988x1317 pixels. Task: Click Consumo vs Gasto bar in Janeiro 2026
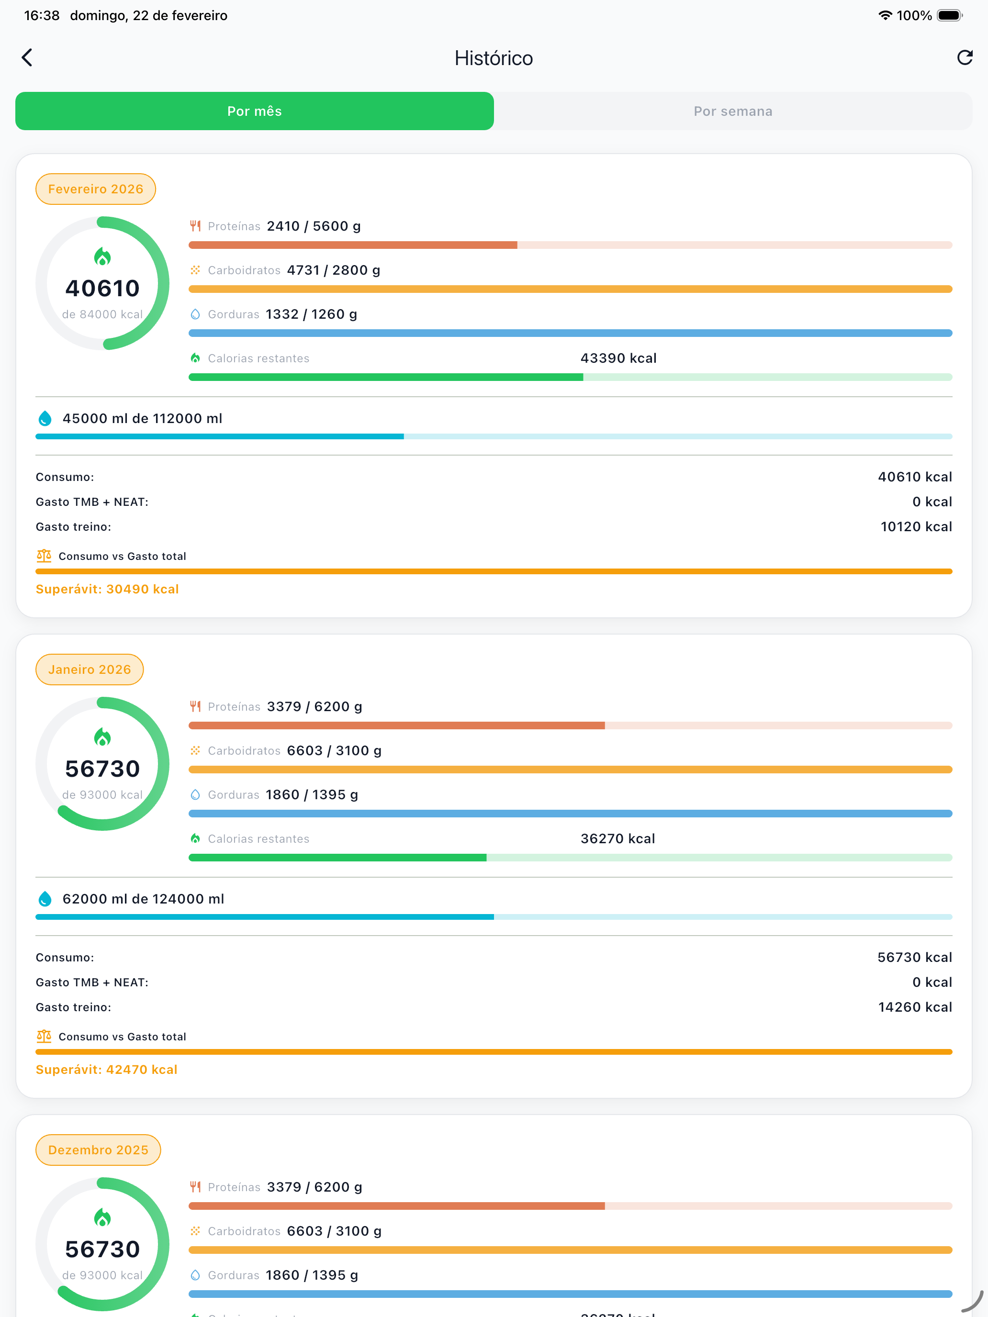tap(494, 1052)
